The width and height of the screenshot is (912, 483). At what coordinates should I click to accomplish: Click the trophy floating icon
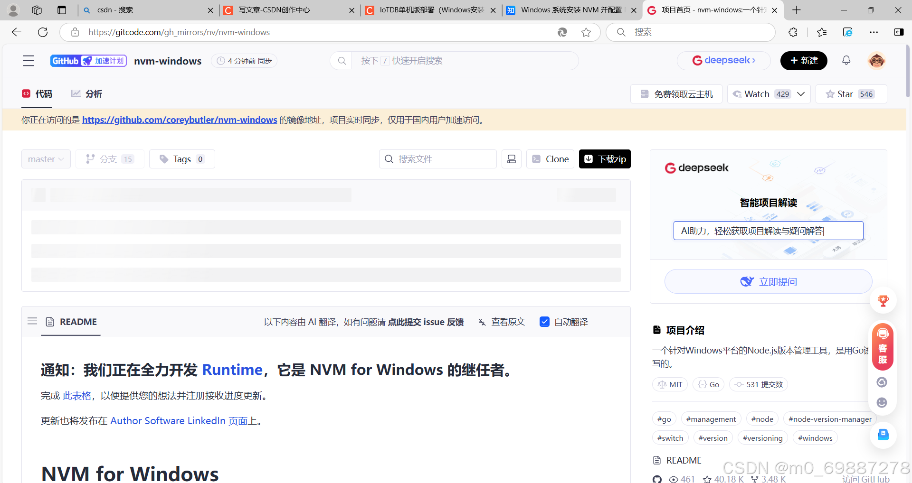pos(883,300)
